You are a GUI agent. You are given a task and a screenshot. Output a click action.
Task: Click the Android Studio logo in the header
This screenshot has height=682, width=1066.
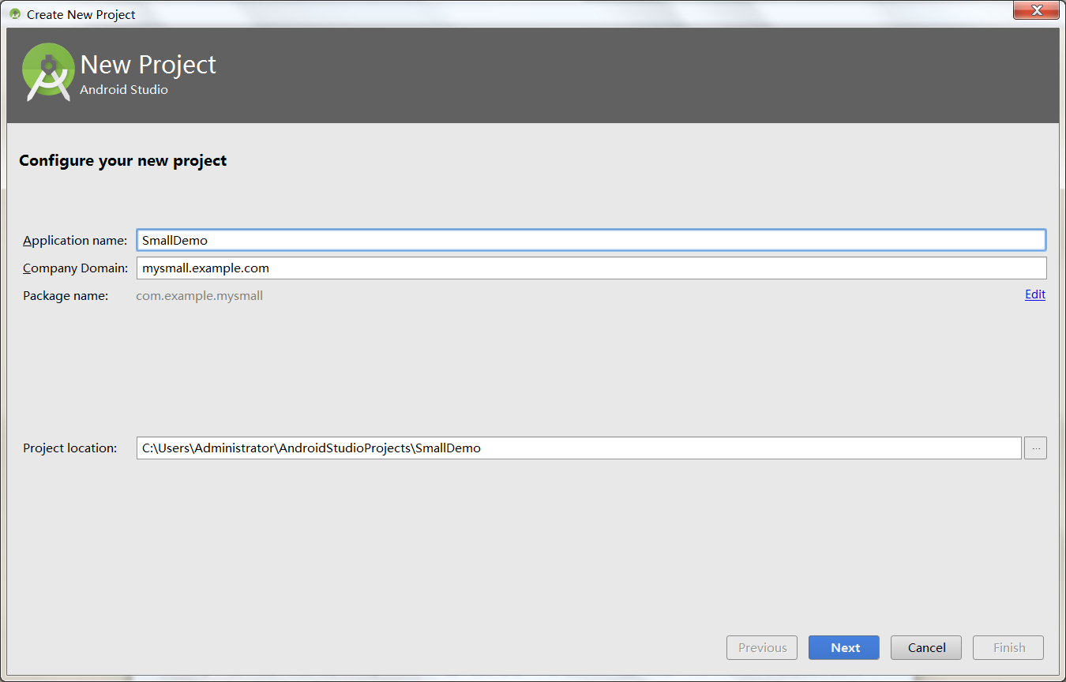pos(48,72)
